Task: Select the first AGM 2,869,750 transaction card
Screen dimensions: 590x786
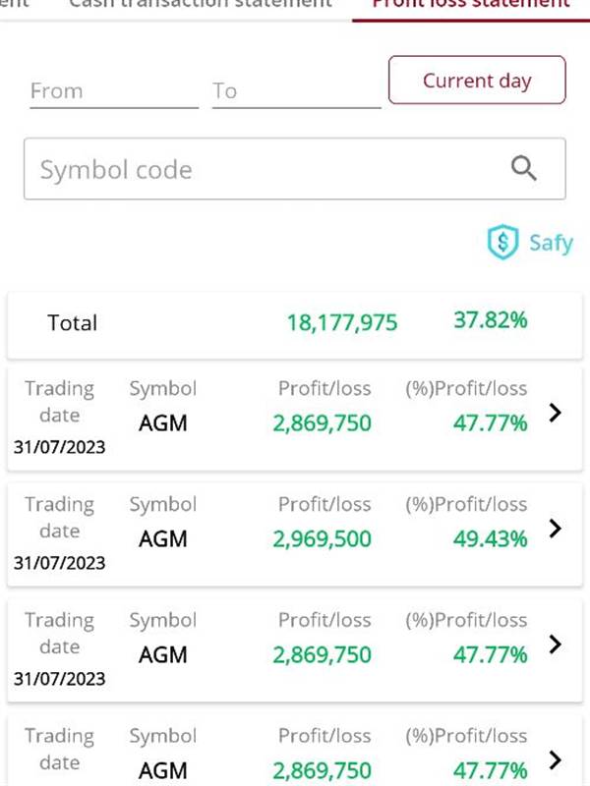Action: click(x=295, y=419)
